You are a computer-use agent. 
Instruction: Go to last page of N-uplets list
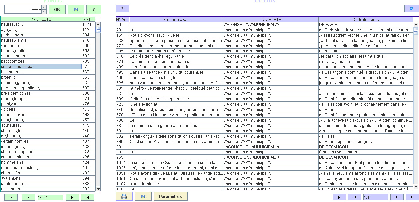(x=88, y=197)
